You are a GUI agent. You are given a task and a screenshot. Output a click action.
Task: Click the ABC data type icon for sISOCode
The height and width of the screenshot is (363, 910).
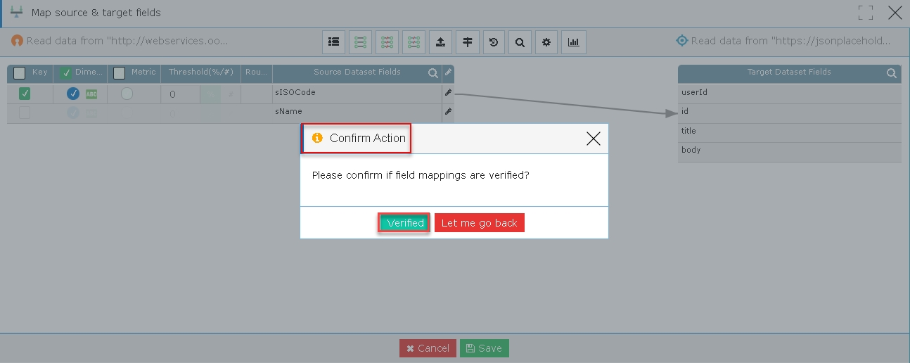pyautogui.click(x=91, y=94)
